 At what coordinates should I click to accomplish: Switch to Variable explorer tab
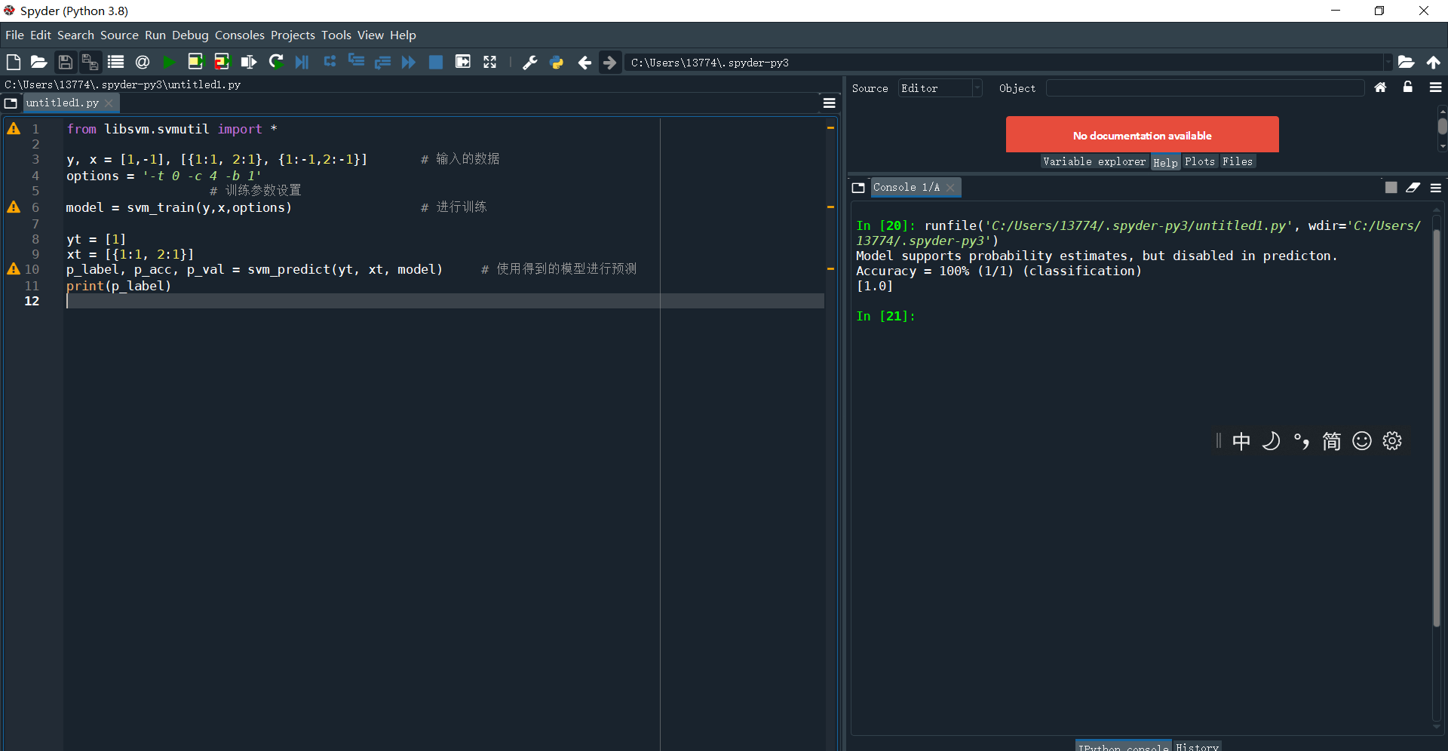pos(1094,162)
